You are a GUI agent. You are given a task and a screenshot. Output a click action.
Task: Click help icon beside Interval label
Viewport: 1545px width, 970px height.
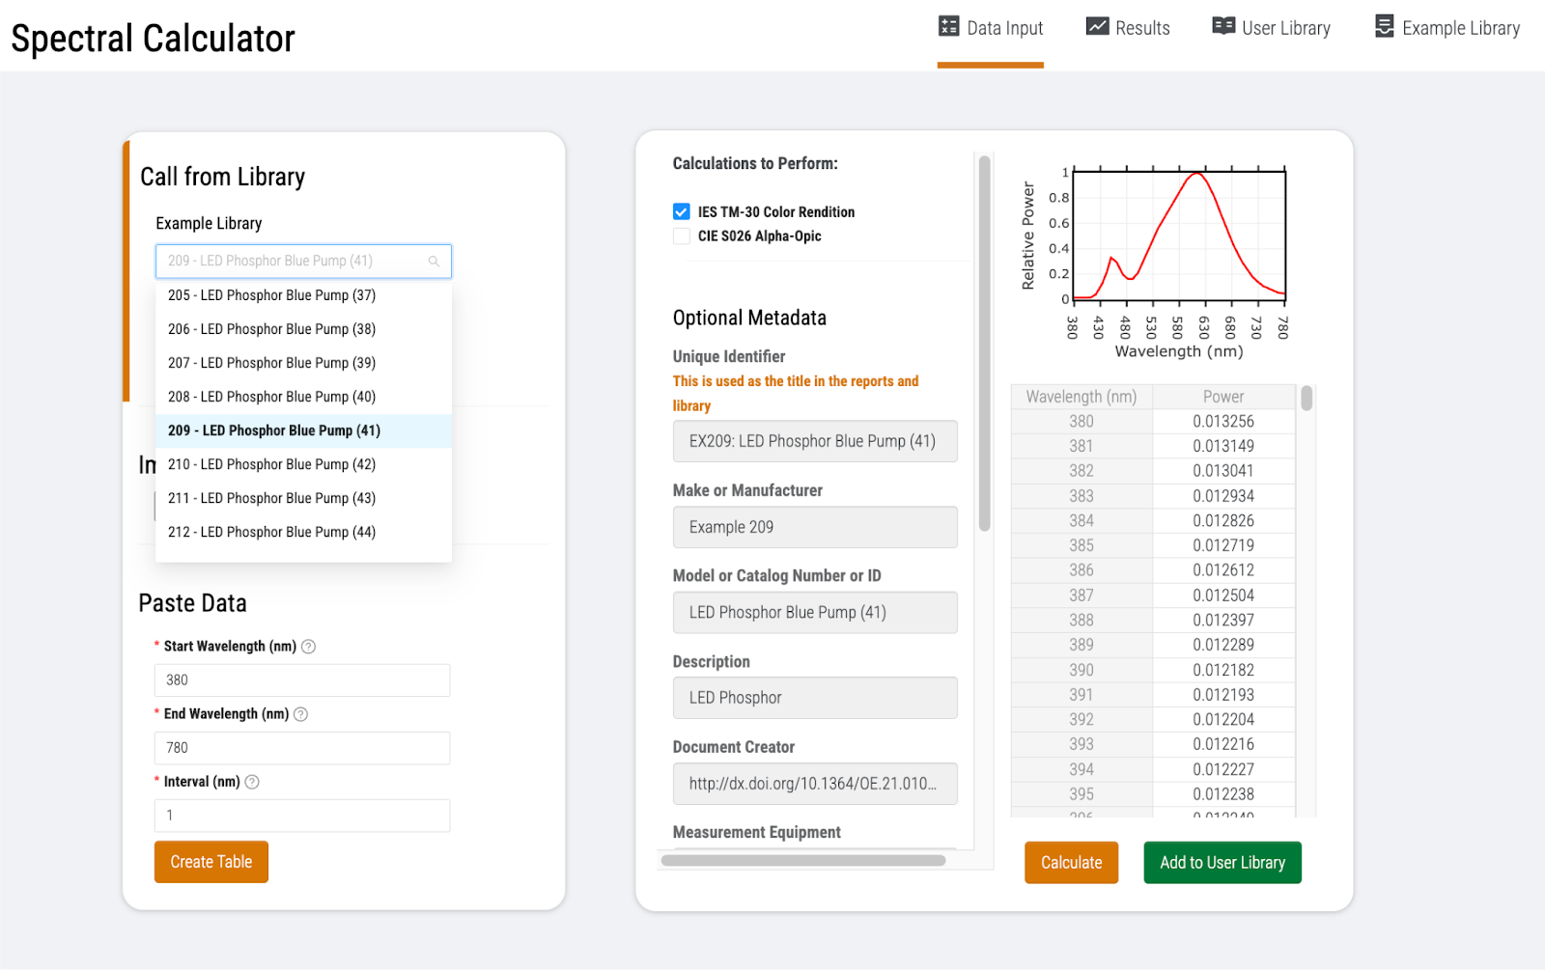252,782
